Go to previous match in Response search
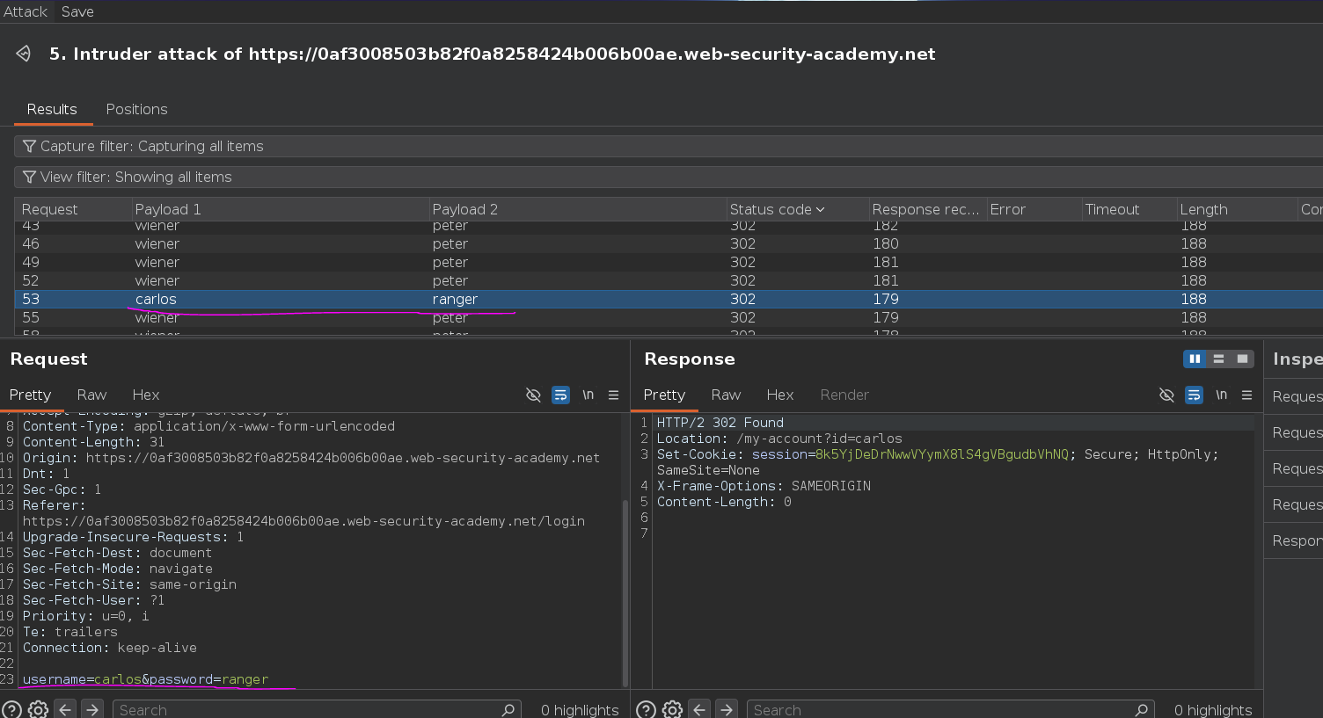 [x=699, y=709]
